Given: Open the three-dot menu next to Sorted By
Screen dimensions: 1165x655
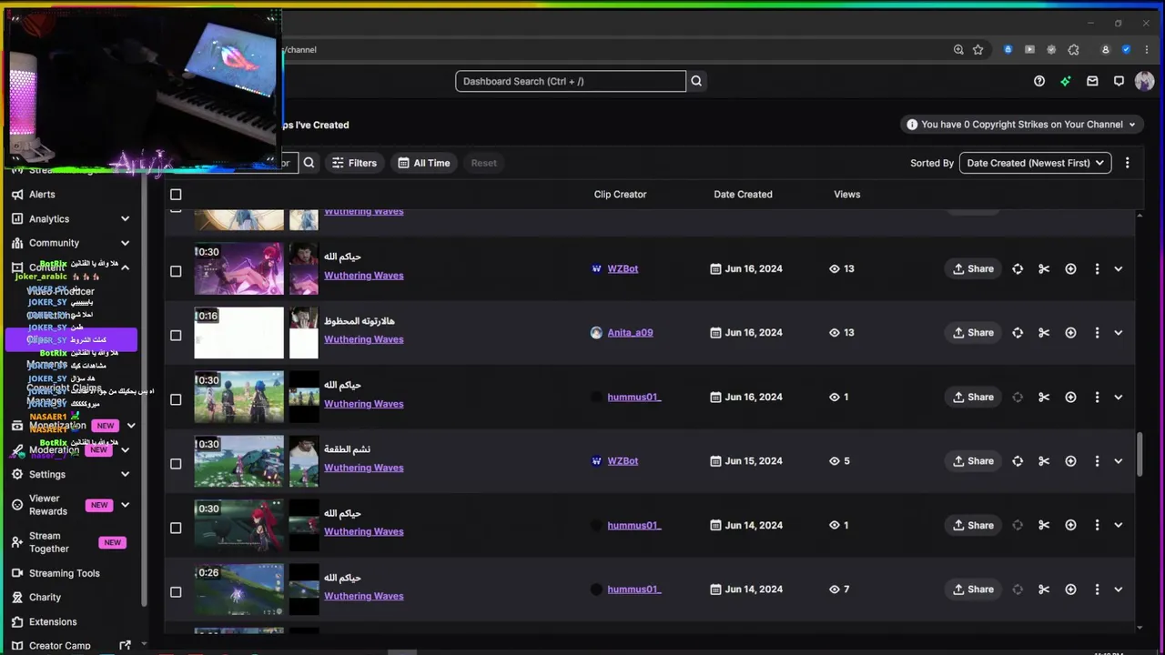Looking at the screenshot, I should tap(1128, 163).
